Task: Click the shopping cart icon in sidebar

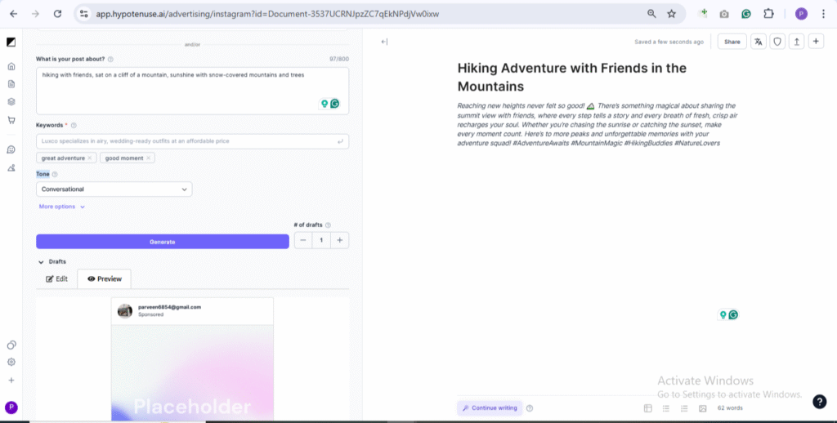Action: 11,120
